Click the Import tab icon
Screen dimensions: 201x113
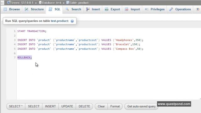(x=127, y=9)
